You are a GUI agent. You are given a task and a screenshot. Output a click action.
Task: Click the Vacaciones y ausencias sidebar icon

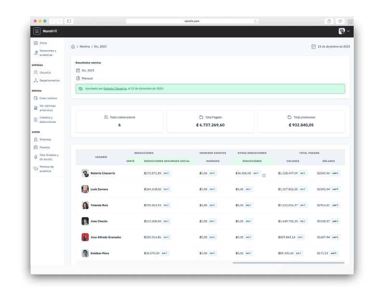36,53
